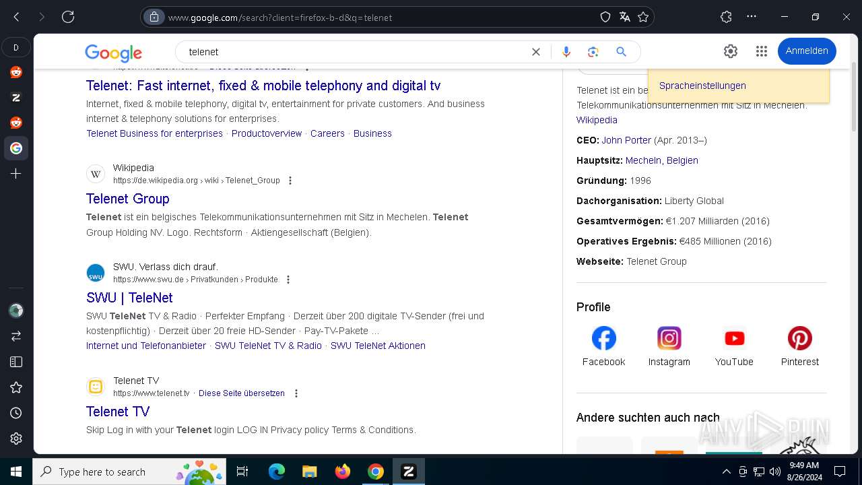
Task: Search by image with Google Lens
Action: [x=593, y=52]
